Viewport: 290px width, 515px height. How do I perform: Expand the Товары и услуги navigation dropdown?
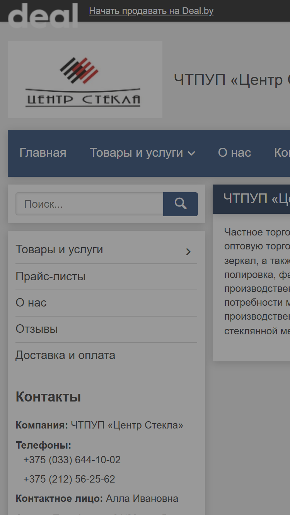[142, 153]
